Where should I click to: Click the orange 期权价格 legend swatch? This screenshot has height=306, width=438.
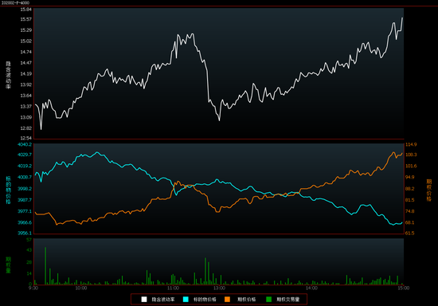point(228,300)
